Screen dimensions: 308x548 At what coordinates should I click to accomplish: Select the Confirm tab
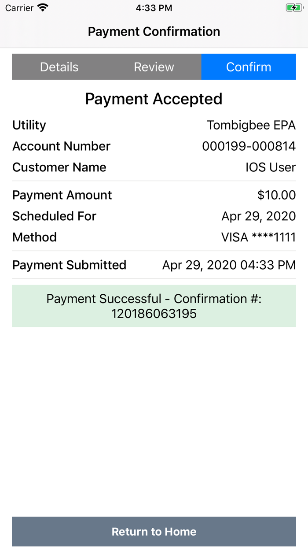pyautogui.click(x=249, y=67)
